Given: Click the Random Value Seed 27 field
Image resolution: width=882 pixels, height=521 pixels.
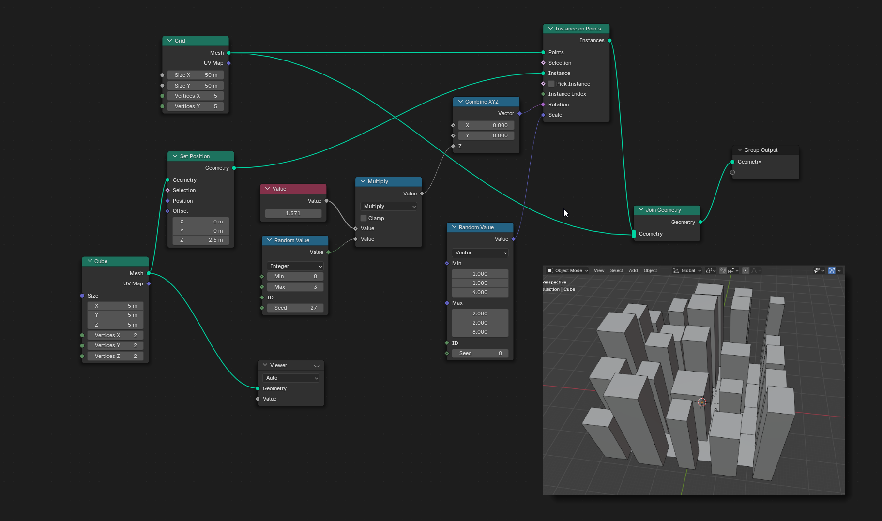Looking at the screenshot, I should click(295, 308).
